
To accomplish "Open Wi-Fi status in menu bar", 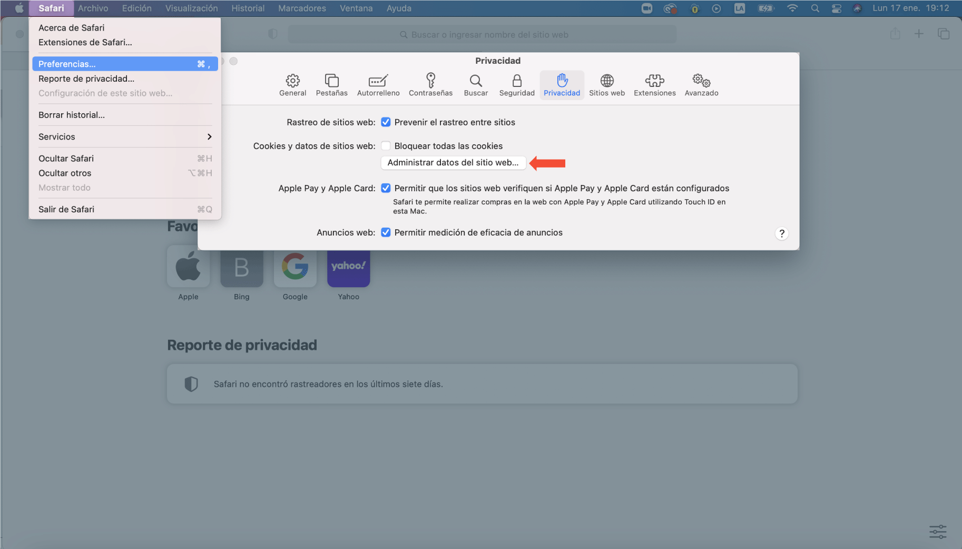I will pyautogui.click(x=792, y=8).
